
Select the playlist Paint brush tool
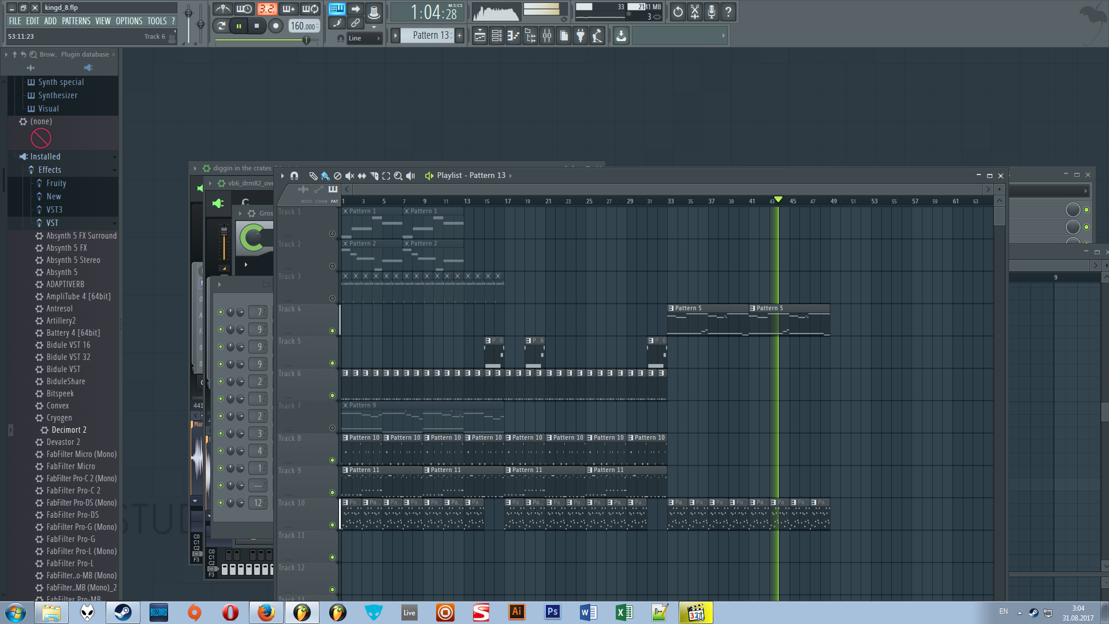[x=325, y=176]
